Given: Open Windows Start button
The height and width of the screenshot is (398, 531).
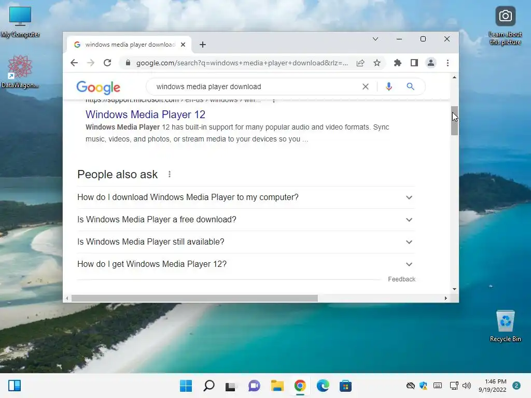Looking at the screenshot, I should (x=186, y=386).
